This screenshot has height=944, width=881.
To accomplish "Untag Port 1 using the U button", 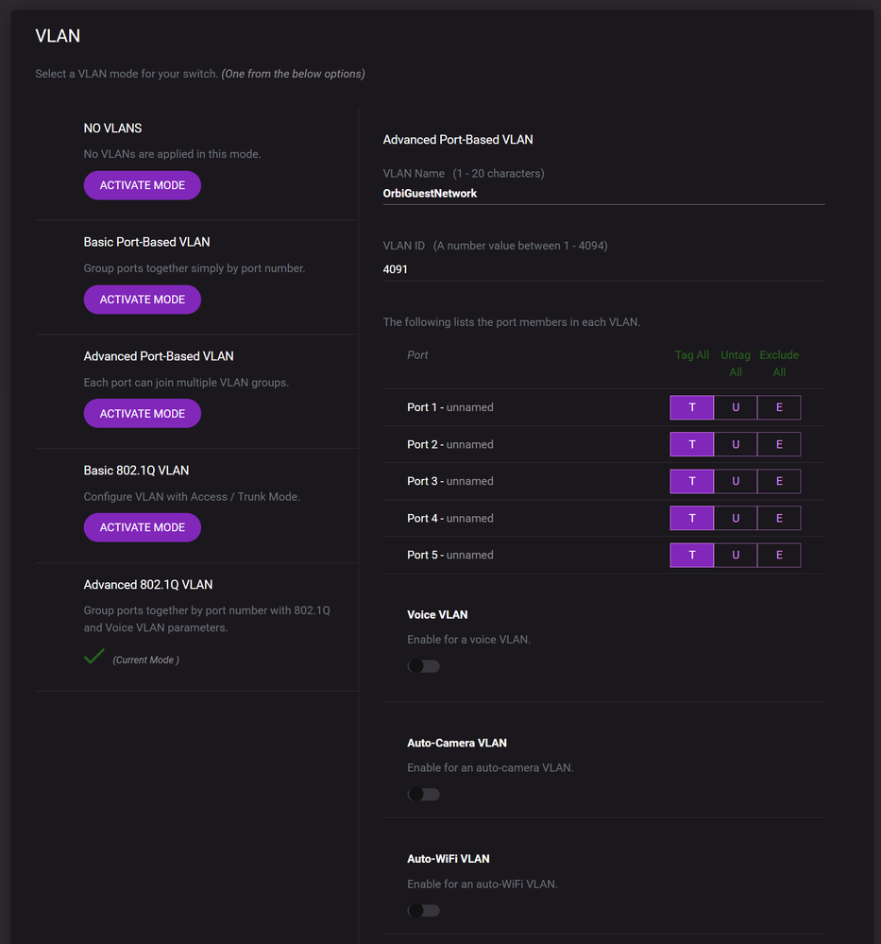I will [735, 407].
